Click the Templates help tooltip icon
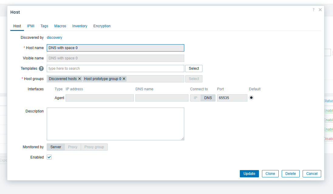The width and height of the screenshot is (333, 194). 41,69
